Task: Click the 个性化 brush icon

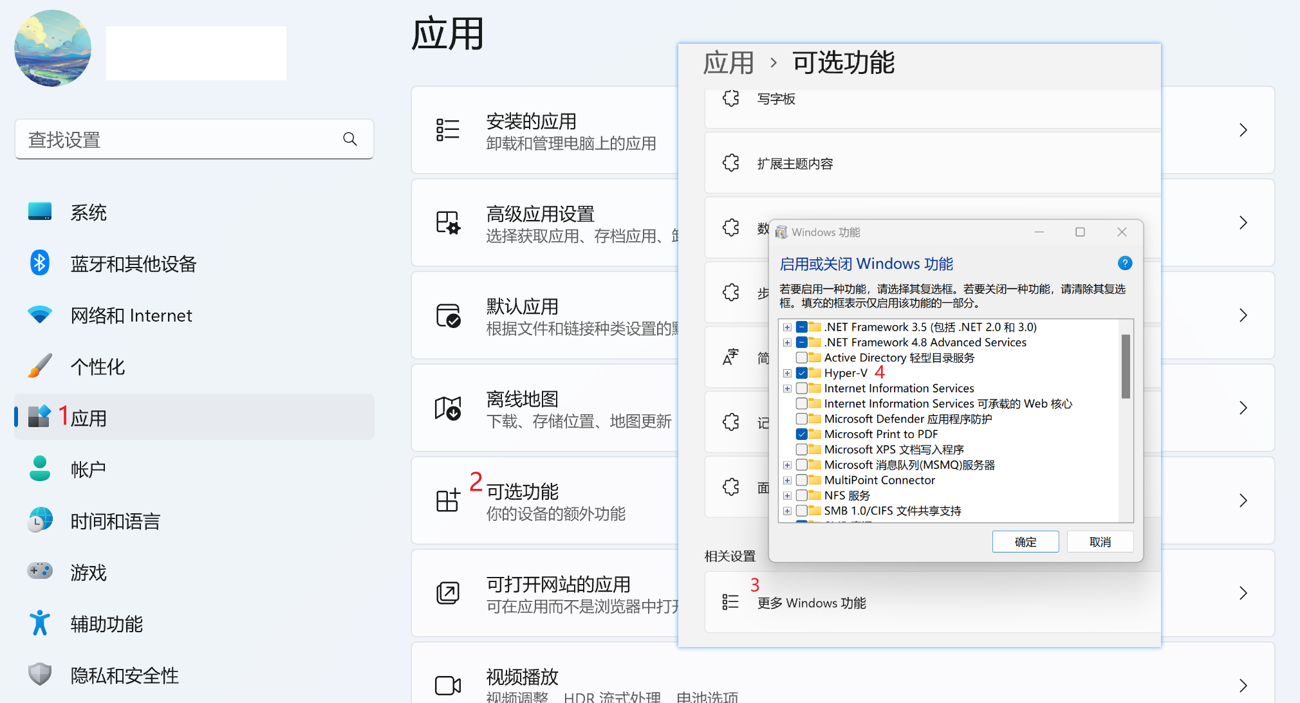Action: pos(40,366)
